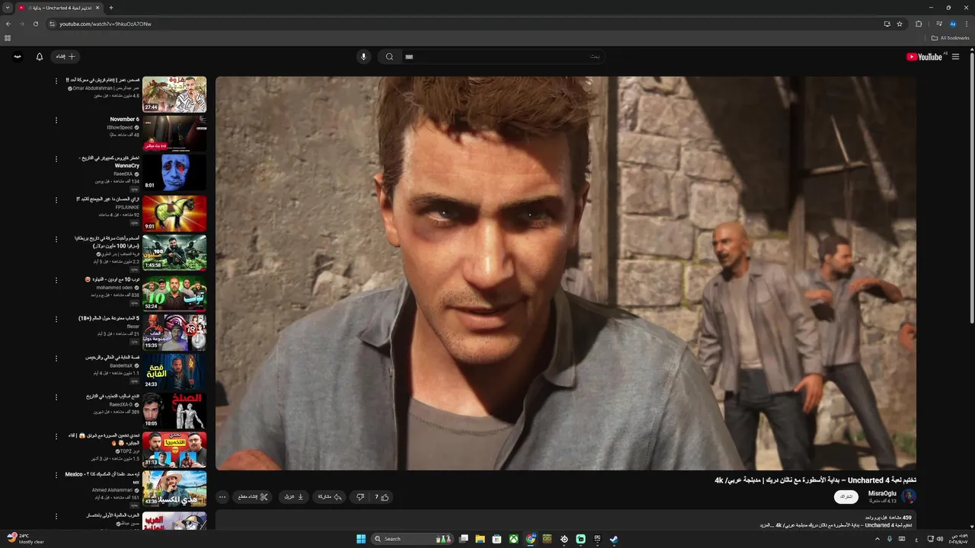Select the Uncharted 4 browser tab
This screenshot has height=548, width=975.
pyautogui.click(x=59, y=8)
